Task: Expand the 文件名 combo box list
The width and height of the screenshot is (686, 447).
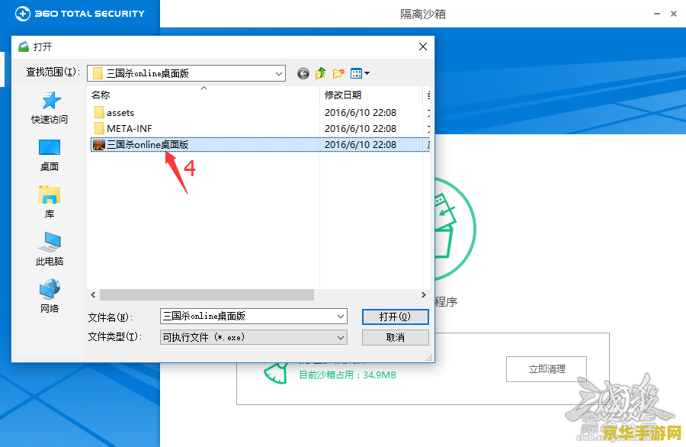Action: [341, 316]
